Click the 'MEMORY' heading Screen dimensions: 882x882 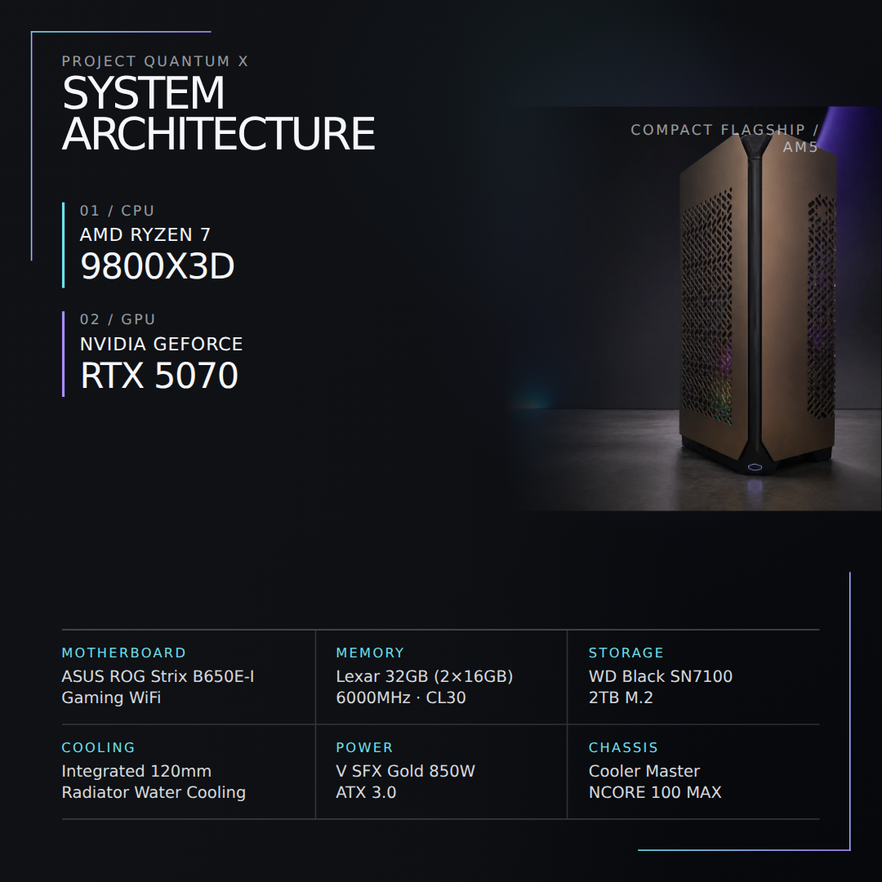(370, 653)
